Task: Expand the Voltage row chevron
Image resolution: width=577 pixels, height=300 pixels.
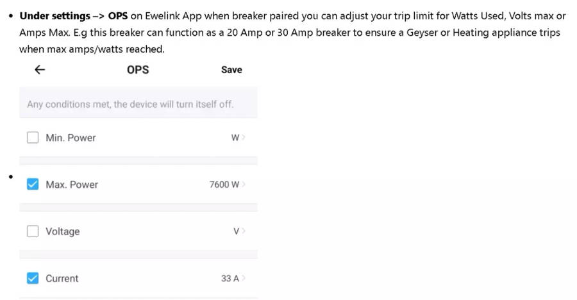Action: pyautogui.click(x=244, y=231)
